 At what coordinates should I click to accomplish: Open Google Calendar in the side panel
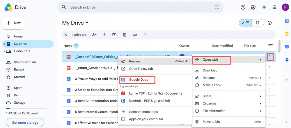[287, 21]
